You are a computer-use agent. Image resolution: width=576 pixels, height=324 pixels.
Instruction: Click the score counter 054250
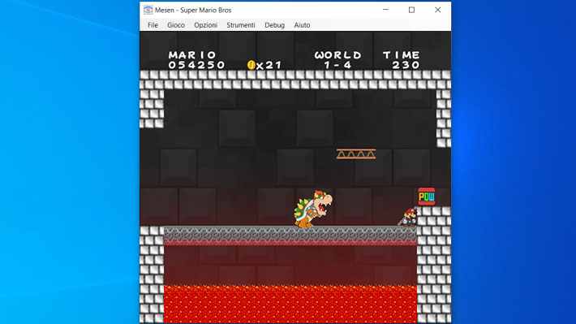click(x=196, y=65)
